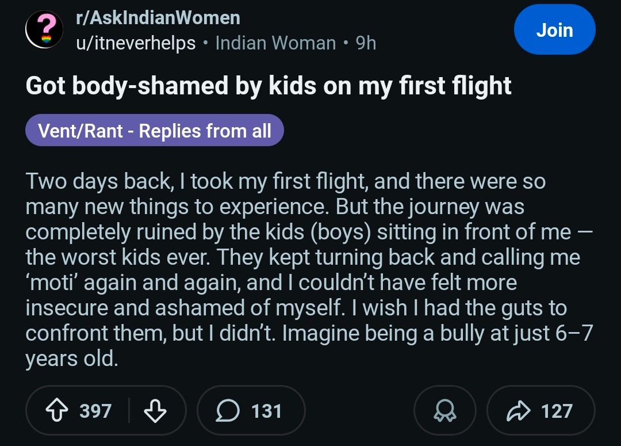Open post titled Got body-shamed by kids

269,86
